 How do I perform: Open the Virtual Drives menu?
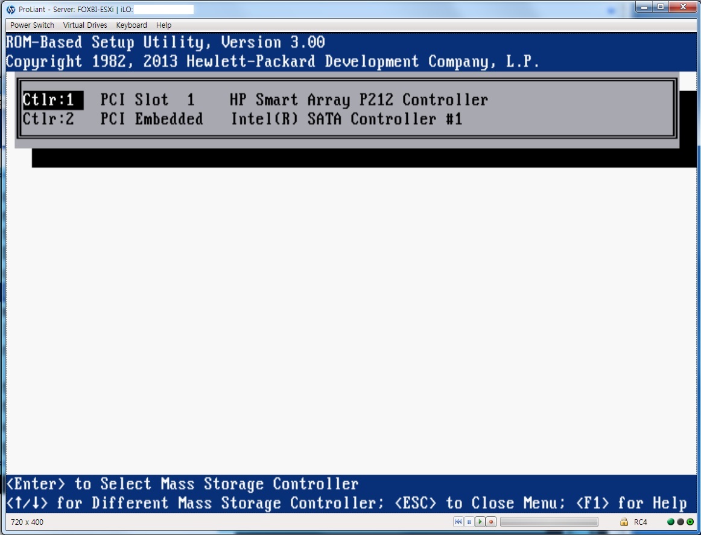tap(85, 25)
